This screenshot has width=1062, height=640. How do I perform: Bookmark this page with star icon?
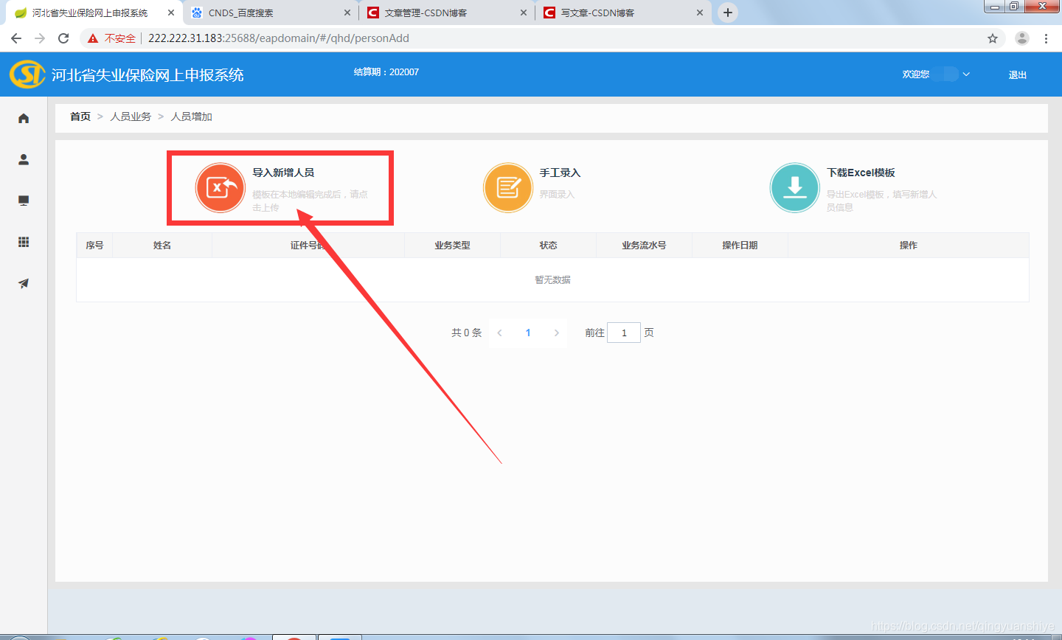993,38
